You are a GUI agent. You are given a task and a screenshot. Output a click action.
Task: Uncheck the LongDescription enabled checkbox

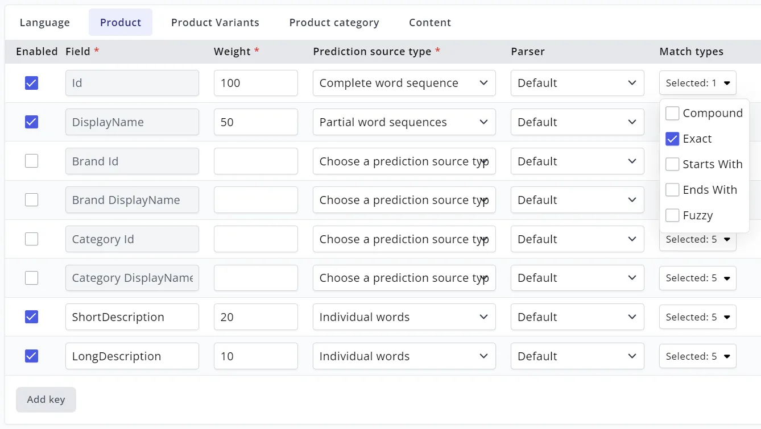coord(32,356)
